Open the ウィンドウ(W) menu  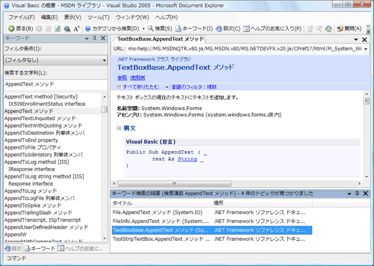pyautogui.click(x=133, y=17)
